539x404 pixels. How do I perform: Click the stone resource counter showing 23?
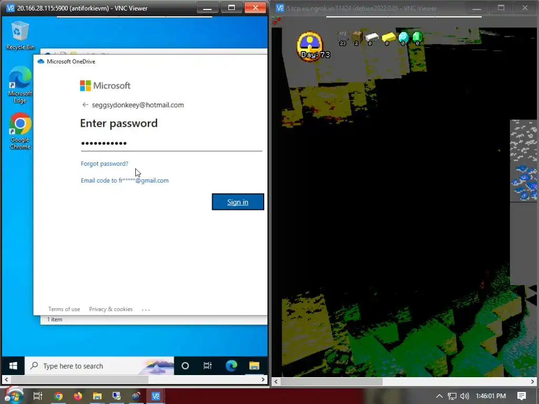click(x=342, y=38)
